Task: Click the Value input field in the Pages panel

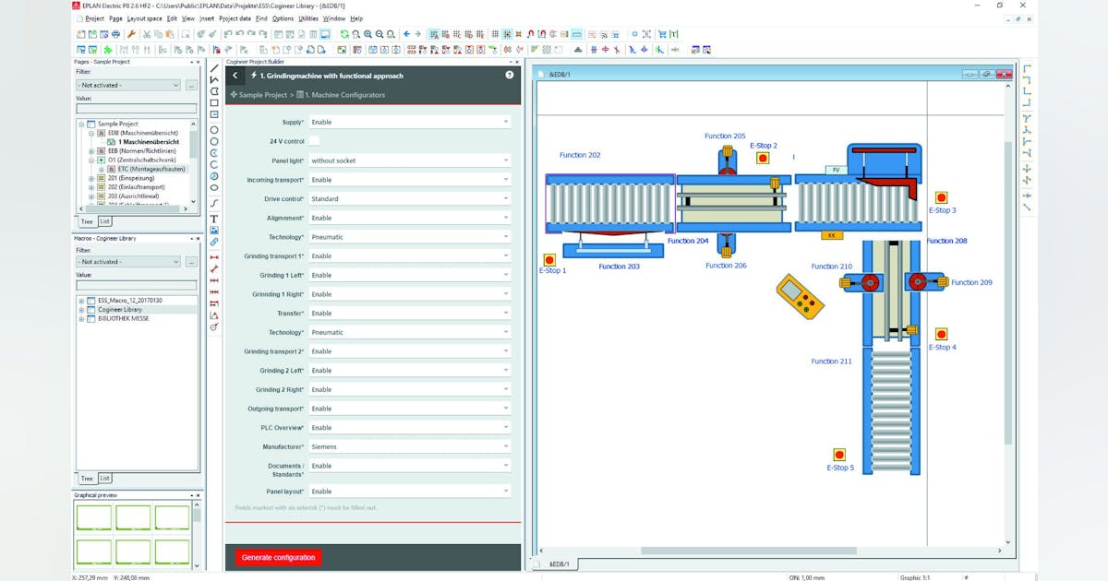Action: click(137, 107)
